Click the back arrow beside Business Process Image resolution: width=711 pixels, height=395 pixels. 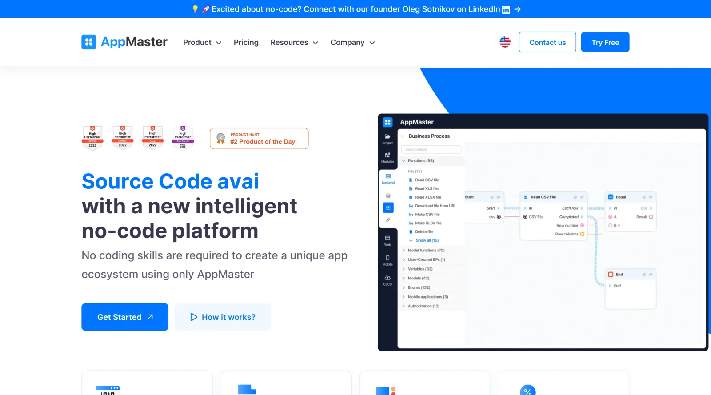(x=403, y=136)
